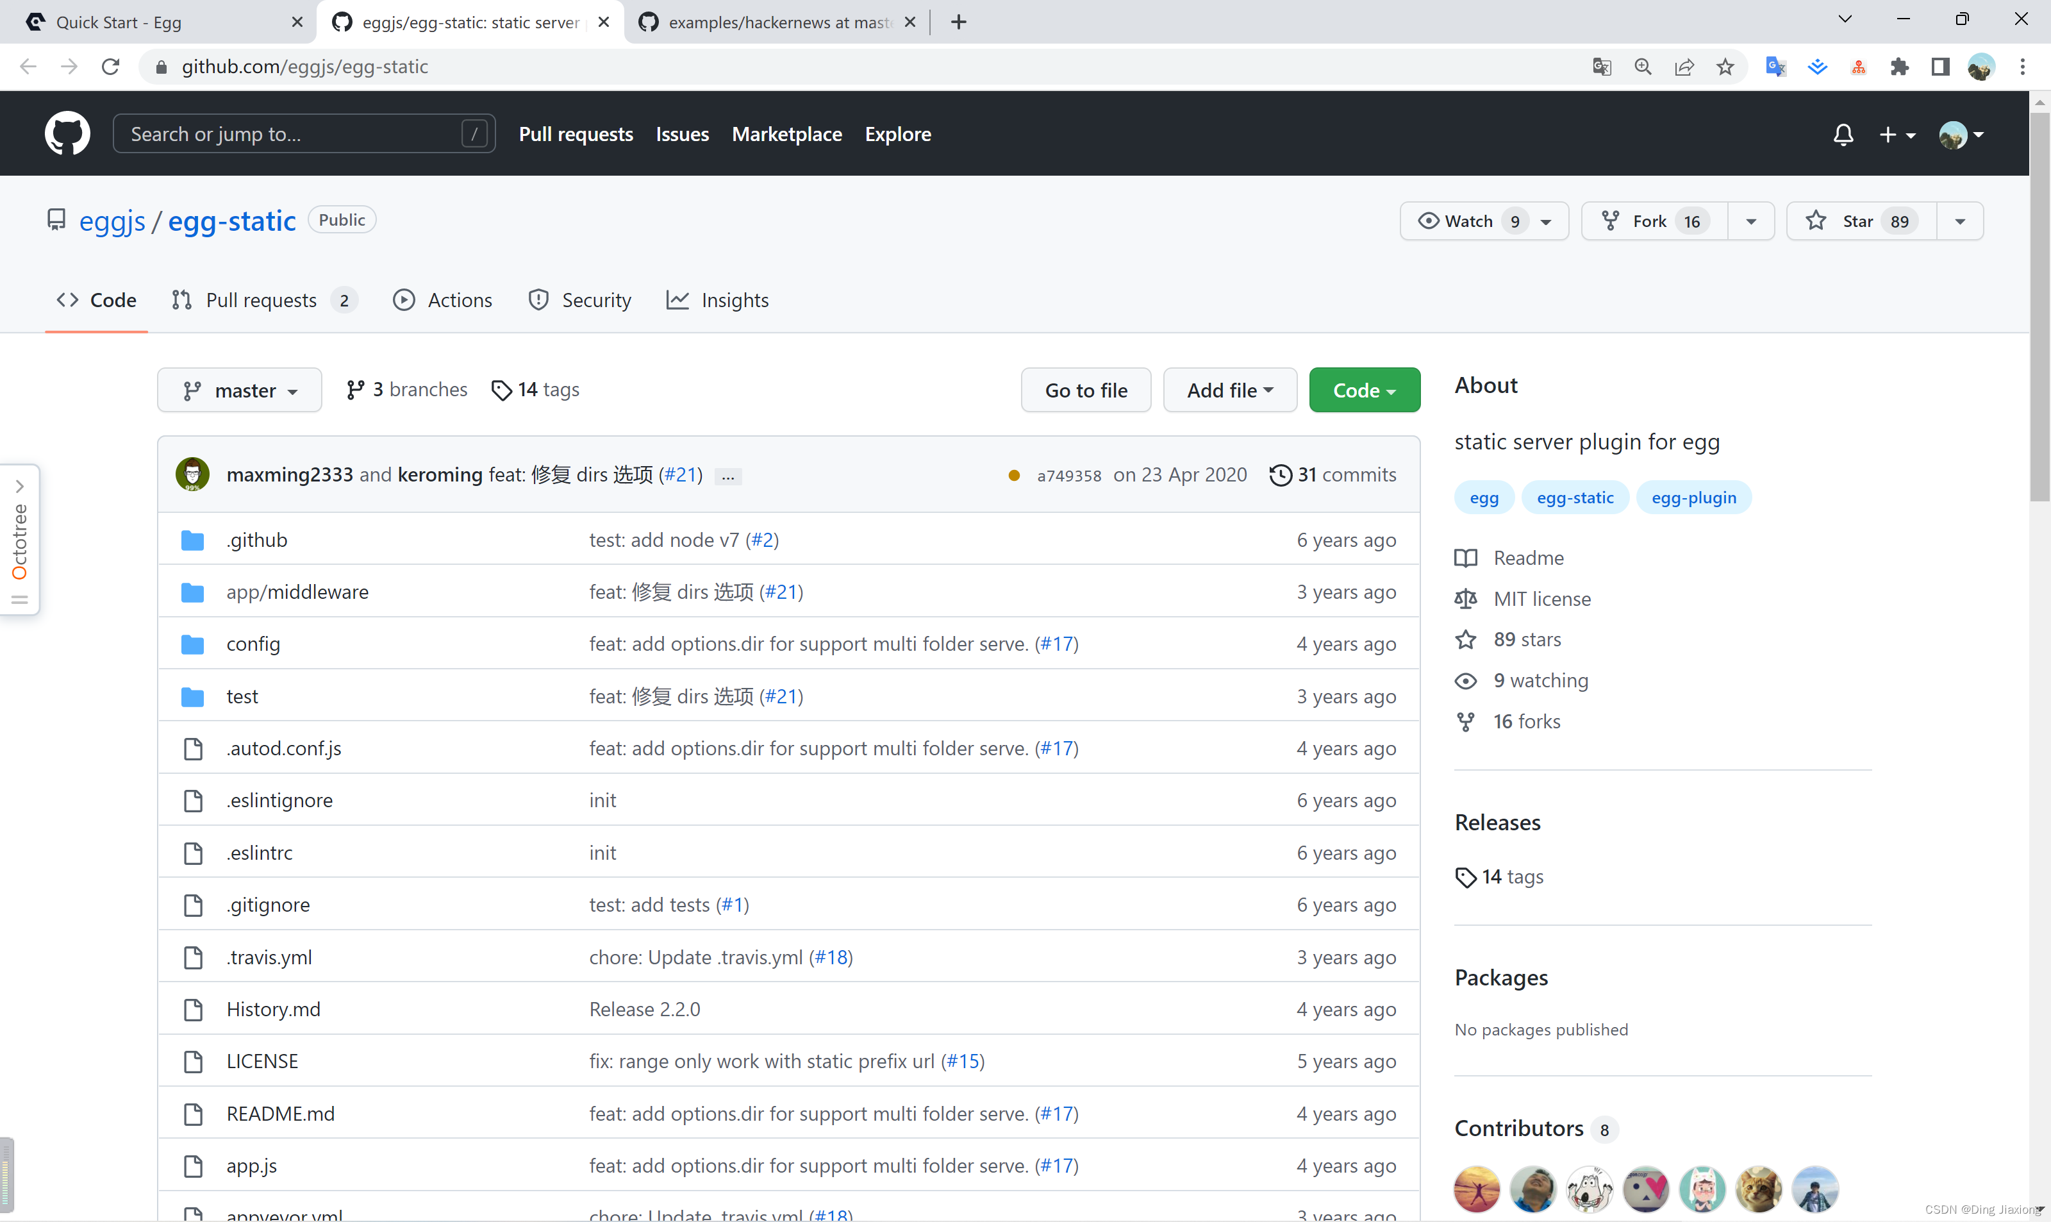The width and height of the screenshot is (2051, 1222).
Task: Click the first contributor avatar
Action: pos(1477,1189)
